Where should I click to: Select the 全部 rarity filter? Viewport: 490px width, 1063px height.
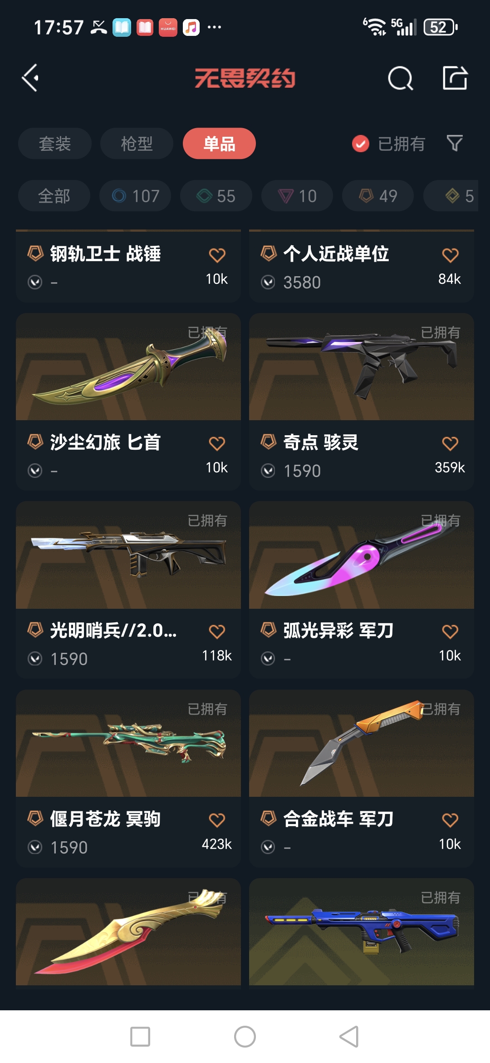click(54, 196)
